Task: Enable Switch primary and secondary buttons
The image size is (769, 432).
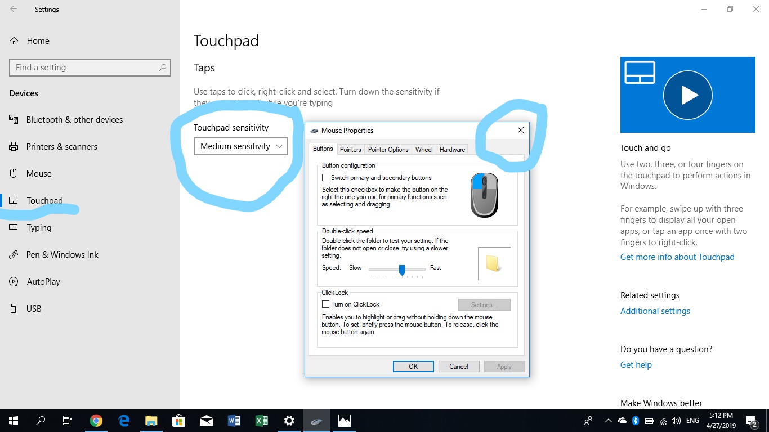Action: tap(325, 177)
